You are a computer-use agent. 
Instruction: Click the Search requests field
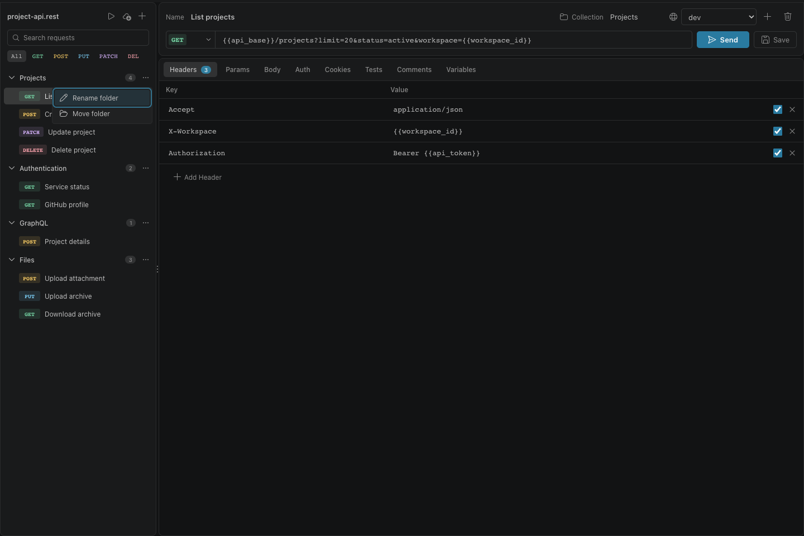tap(78, 37)
